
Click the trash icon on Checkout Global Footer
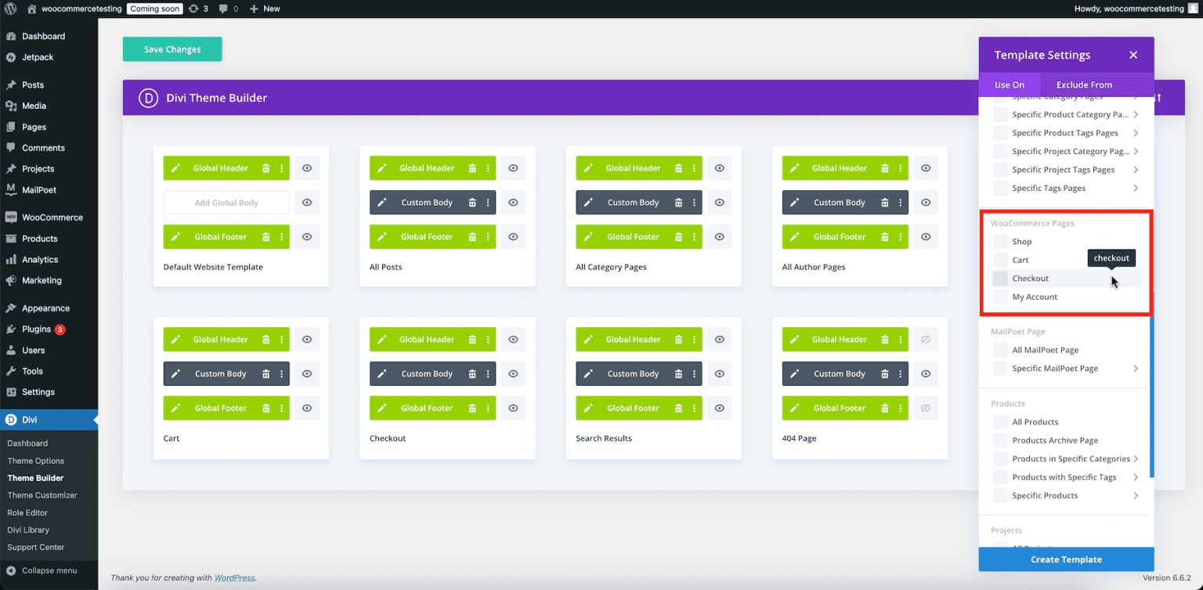(x=472, y=408)
